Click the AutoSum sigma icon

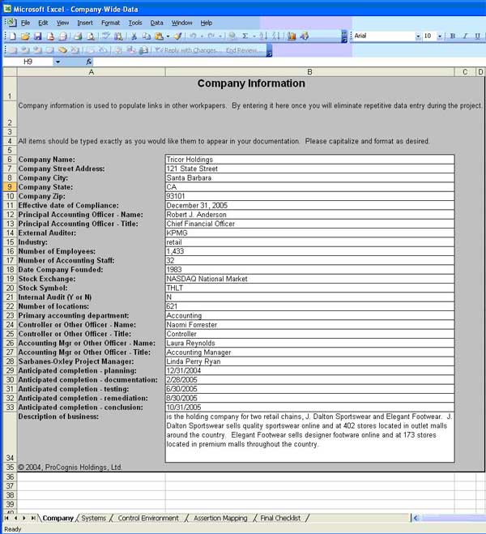pos(245,36)
